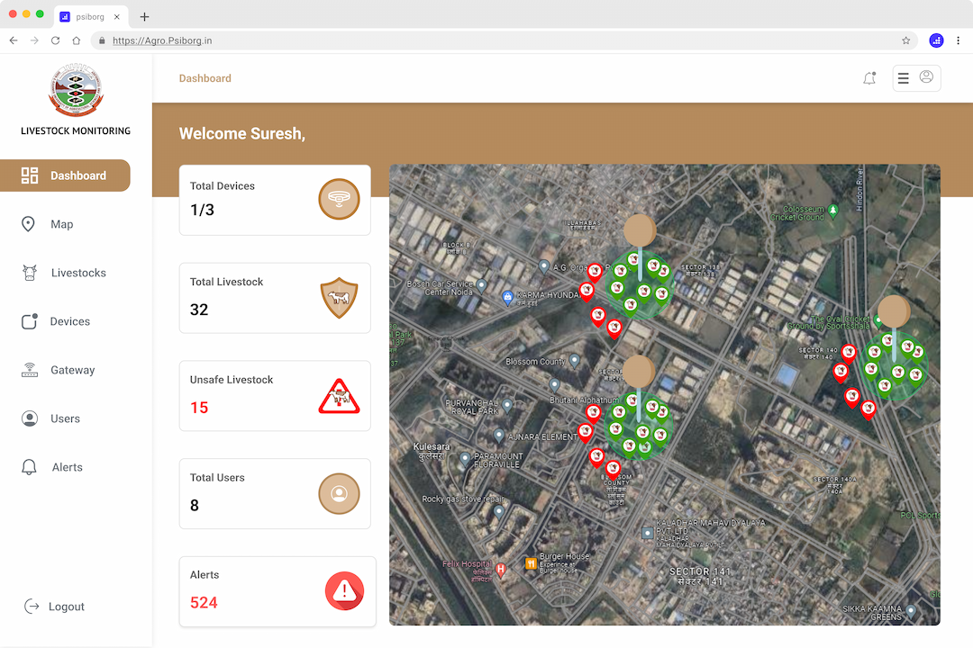Click the red Alerts exclamation icon
The image size is (973, 648).
344,591
